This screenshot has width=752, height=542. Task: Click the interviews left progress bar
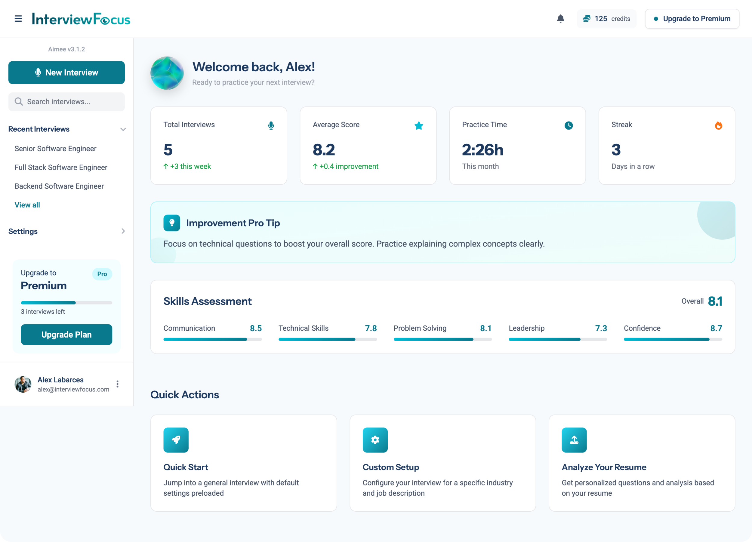(67, 303)
